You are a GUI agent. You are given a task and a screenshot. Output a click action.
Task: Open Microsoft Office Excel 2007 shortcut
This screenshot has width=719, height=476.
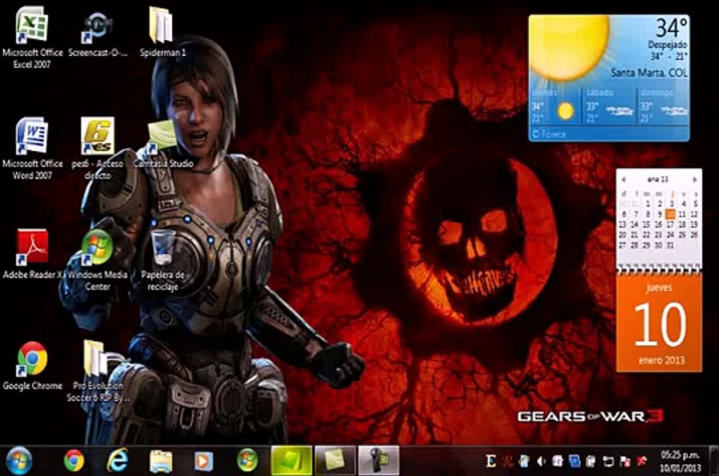click(x=32, y=38)
